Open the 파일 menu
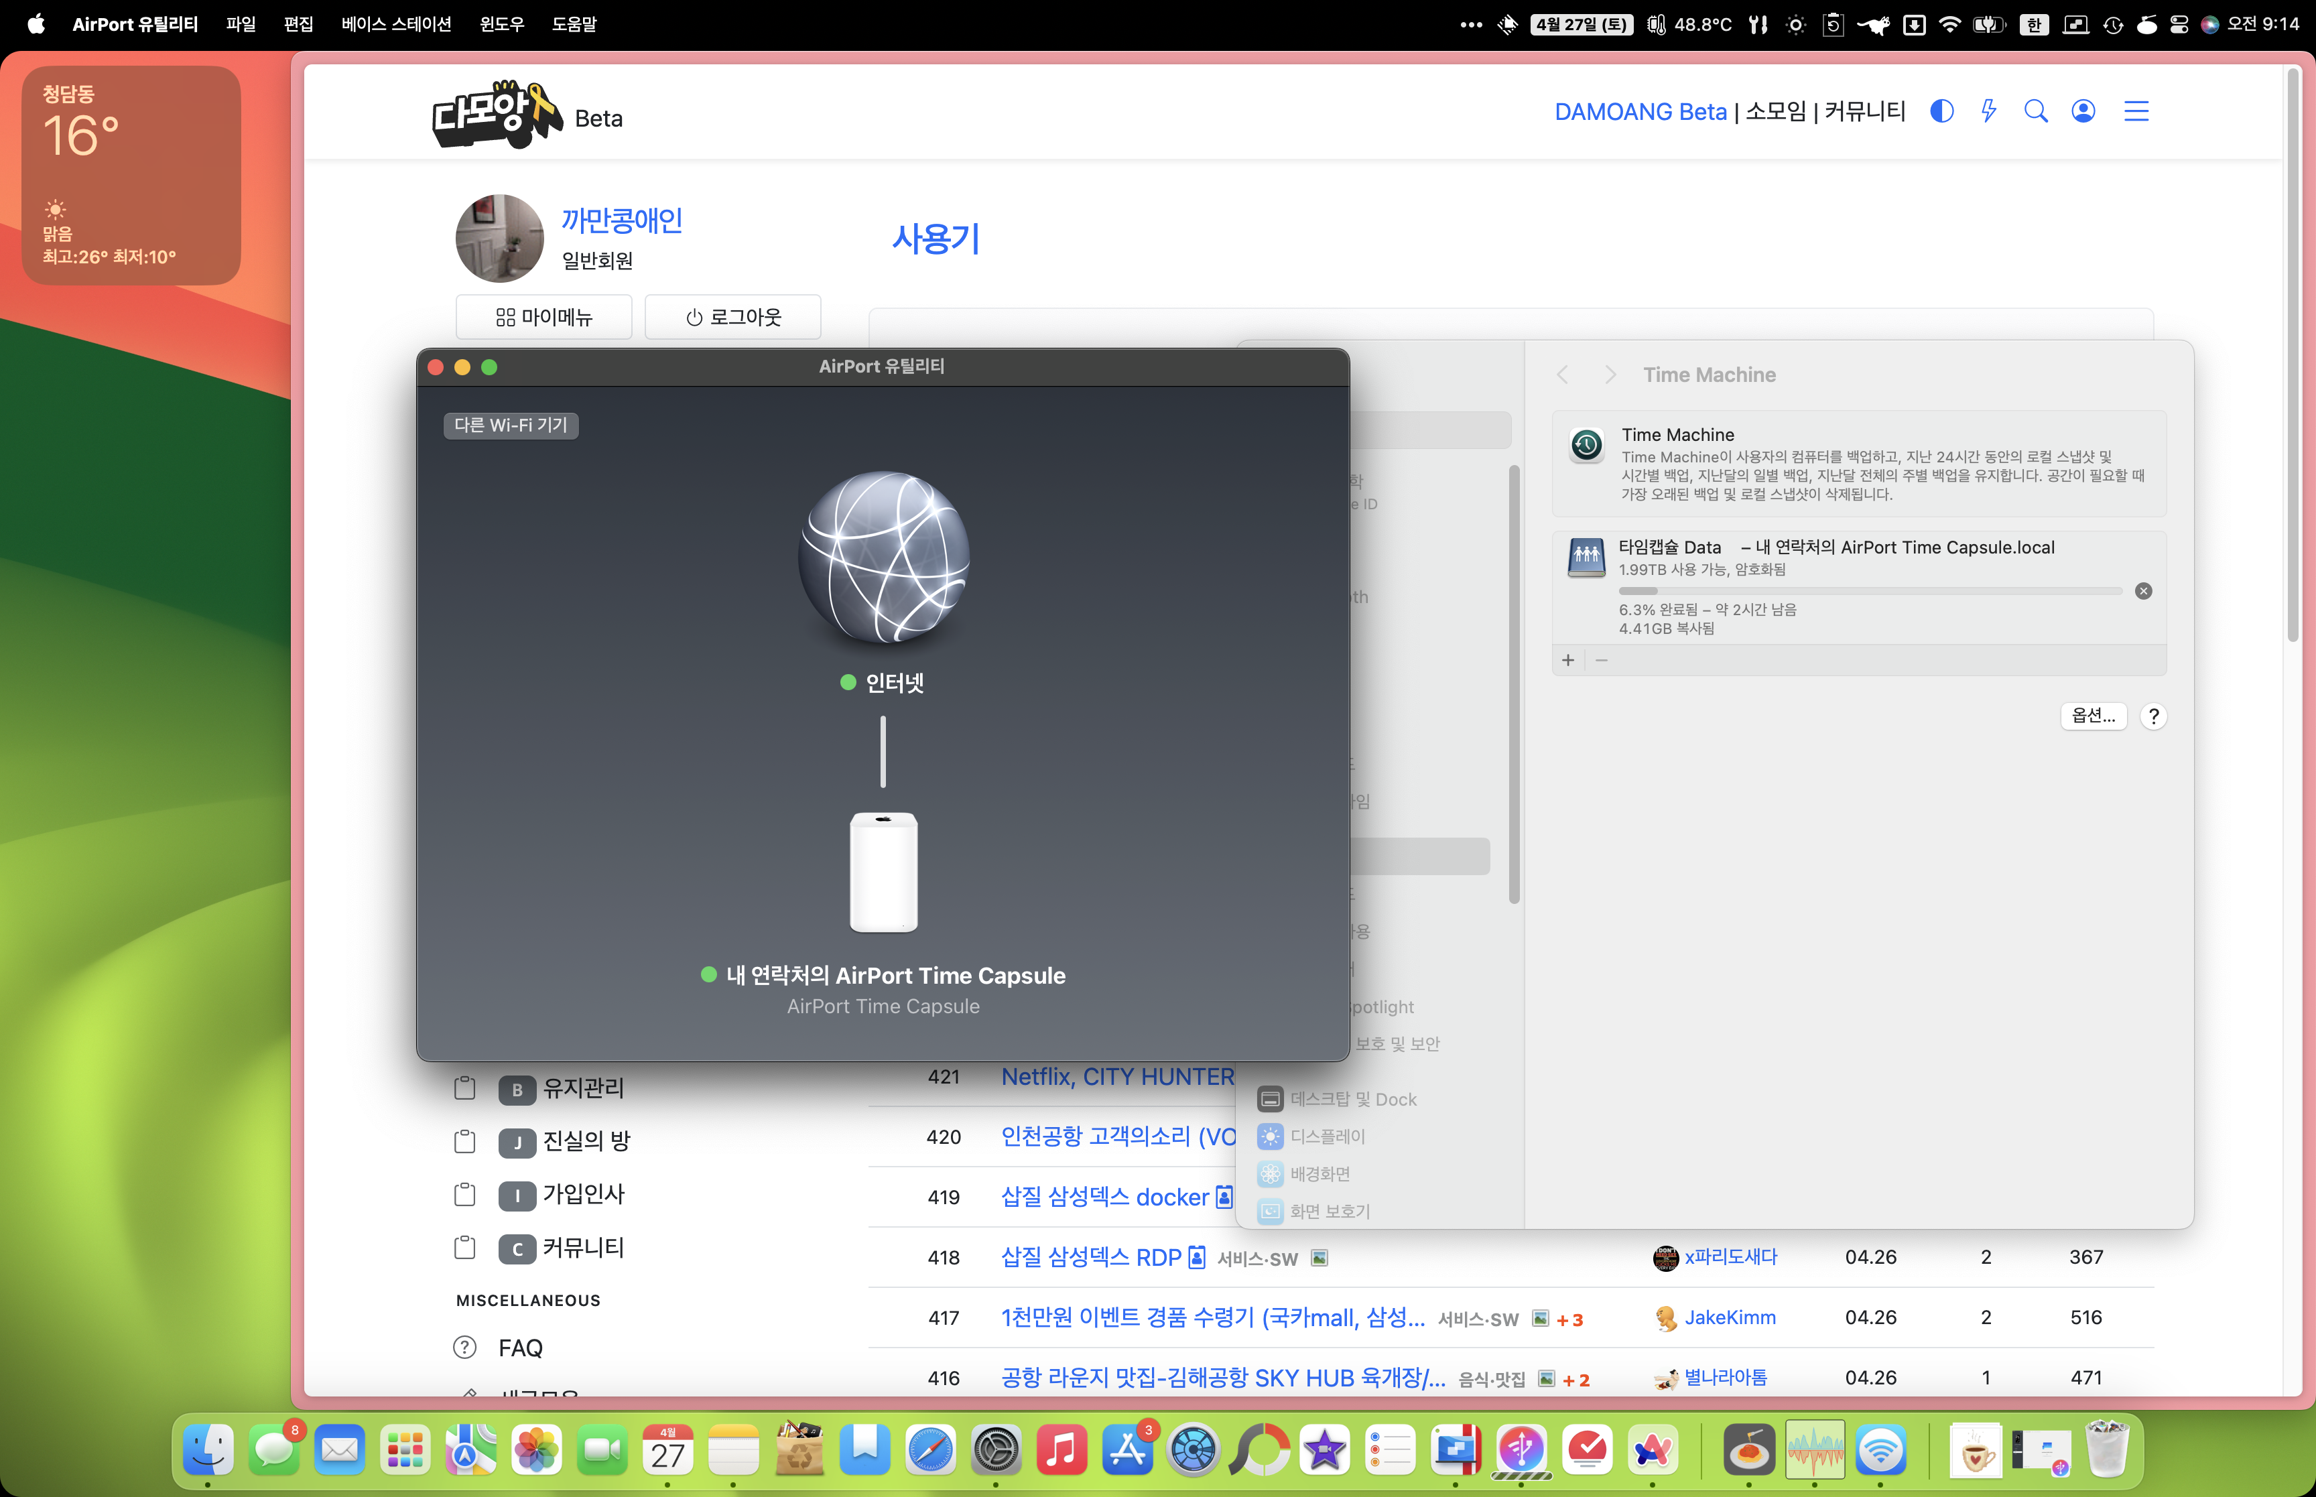Viewport: 2316px width, 1497px height. pyautogui.click(x=240, y=24)
